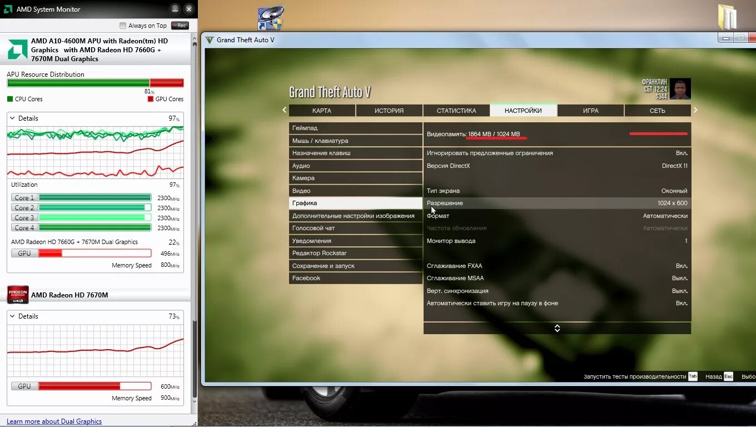756x427 pixels.
Task: Open the Мышь / клавиатура category
Action: click(x=356, y=141)
